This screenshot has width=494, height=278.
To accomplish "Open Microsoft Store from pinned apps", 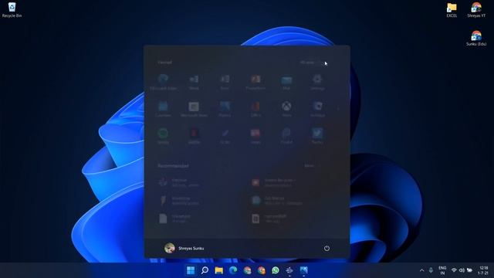I will point(194,109).
